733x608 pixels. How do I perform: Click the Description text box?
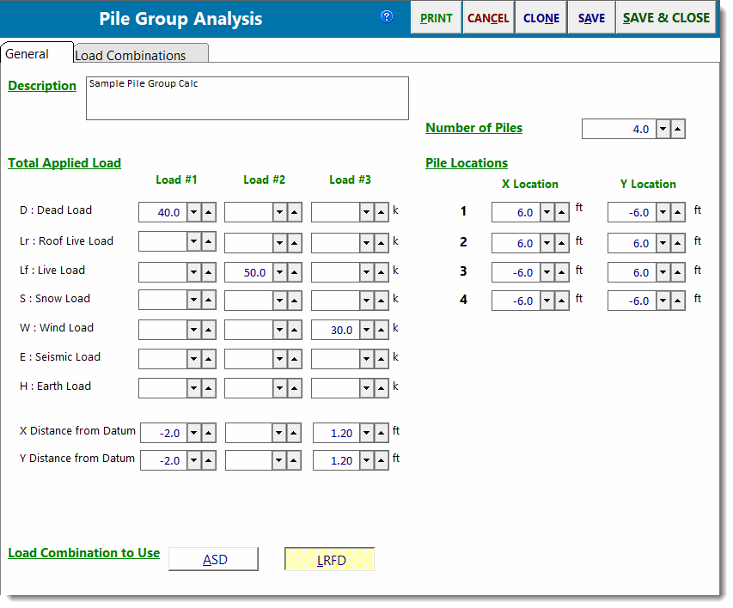coord(247,99)
